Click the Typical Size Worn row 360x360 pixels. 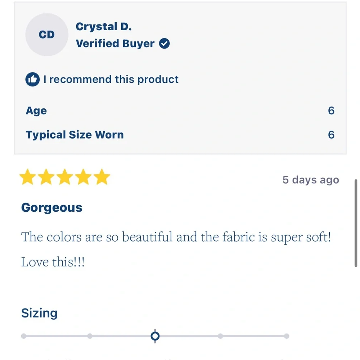(180, 135)
